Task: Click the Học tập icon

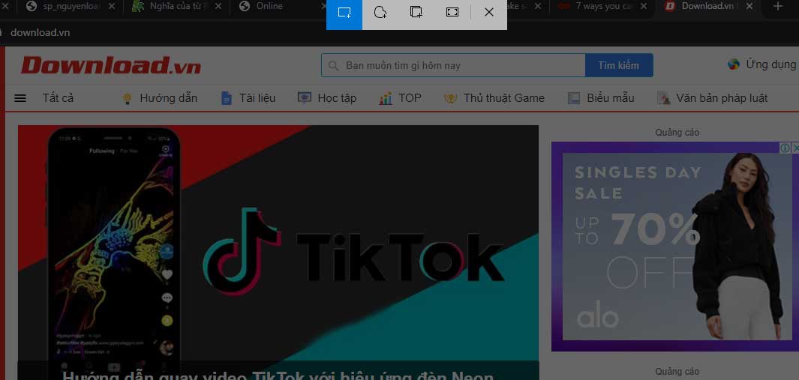Action: click(x=304, y=97)
